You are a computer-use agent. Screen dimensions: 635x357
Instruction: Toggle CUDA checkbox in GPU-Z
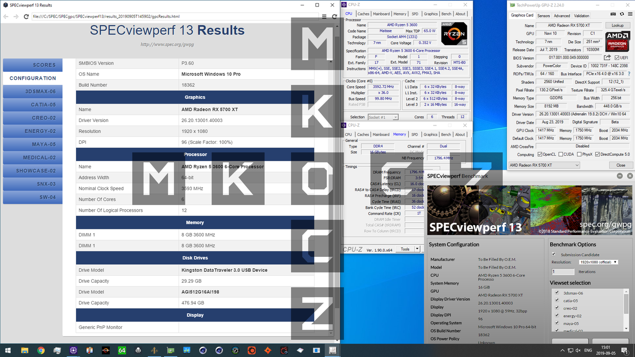(x=560, y=154)
